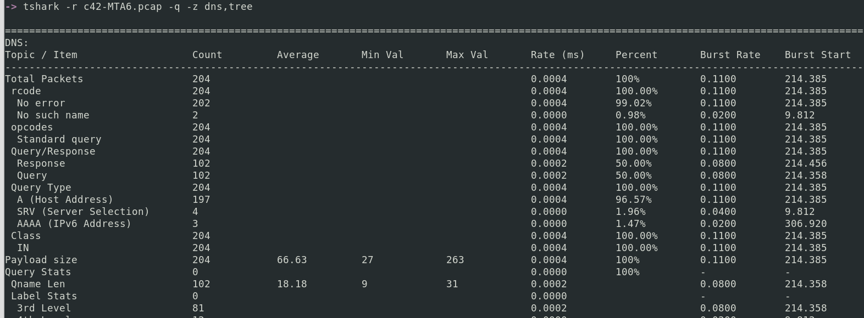The height and width of the screenshot is (318, 864).
Task: Click the 306.920 burst start value
Action: [806, 224]
